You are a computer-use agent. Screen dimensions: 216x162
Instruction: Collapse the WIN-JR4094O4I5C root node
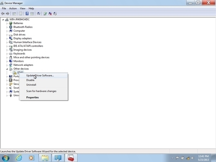pos(3,19)
